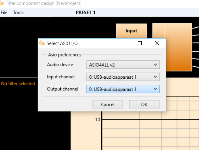Minimize the Select ASIO I/O dialog
This screenshot has height=150, width=199.
[123, 43]
